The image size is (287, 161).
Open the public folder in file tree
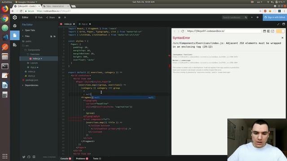(28, 41)
